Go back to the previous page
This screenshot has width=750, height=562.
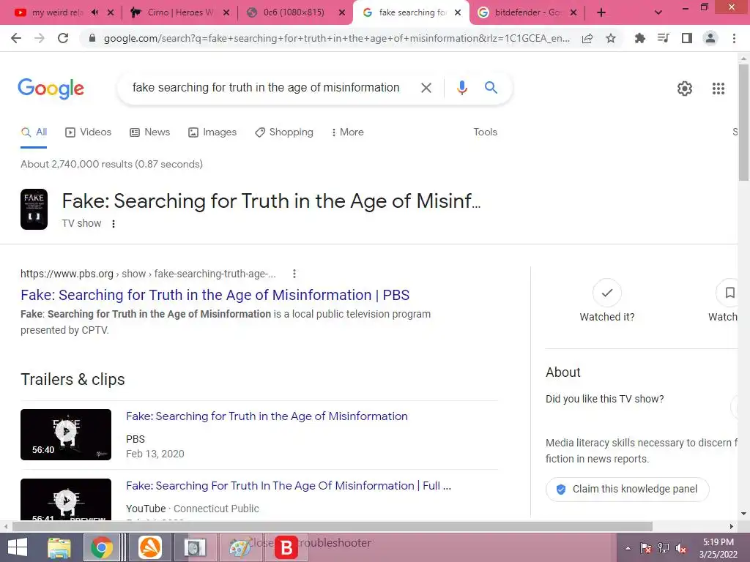coord(16,38)
